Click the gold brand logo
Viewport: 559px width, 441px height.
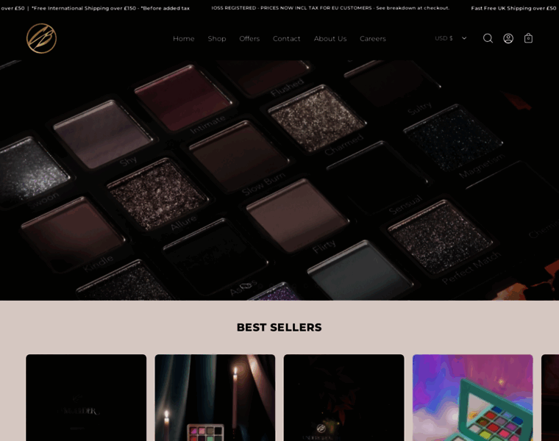(41, 38)
